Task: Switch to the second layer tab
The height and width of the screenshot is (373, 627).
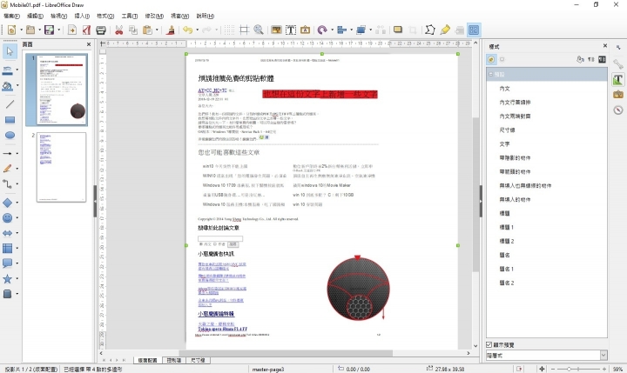Action: coord(174,360)
